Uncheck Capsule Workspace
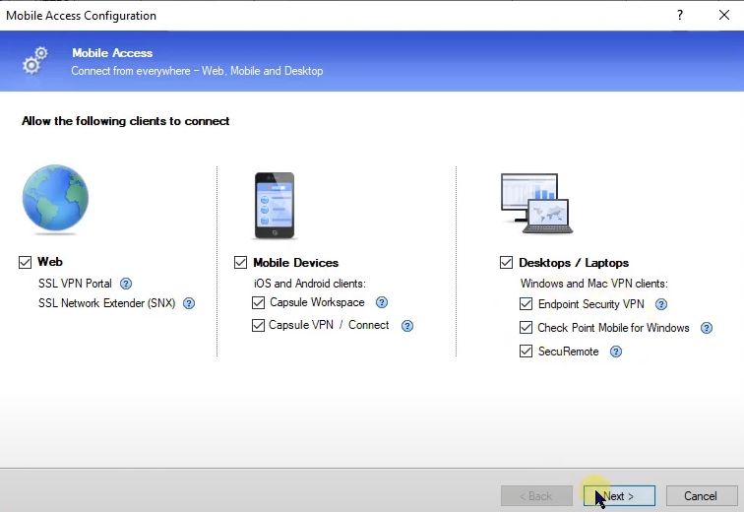The image size is (744, 512). pos(258,302)
